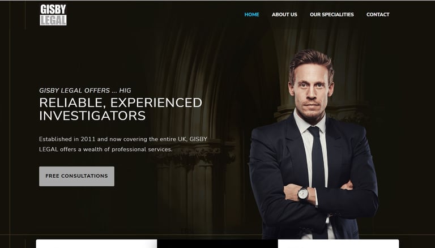Click the man's dark necktie
Image resolution: width=435 pixels, height=248 pixels.
[317, 158]
